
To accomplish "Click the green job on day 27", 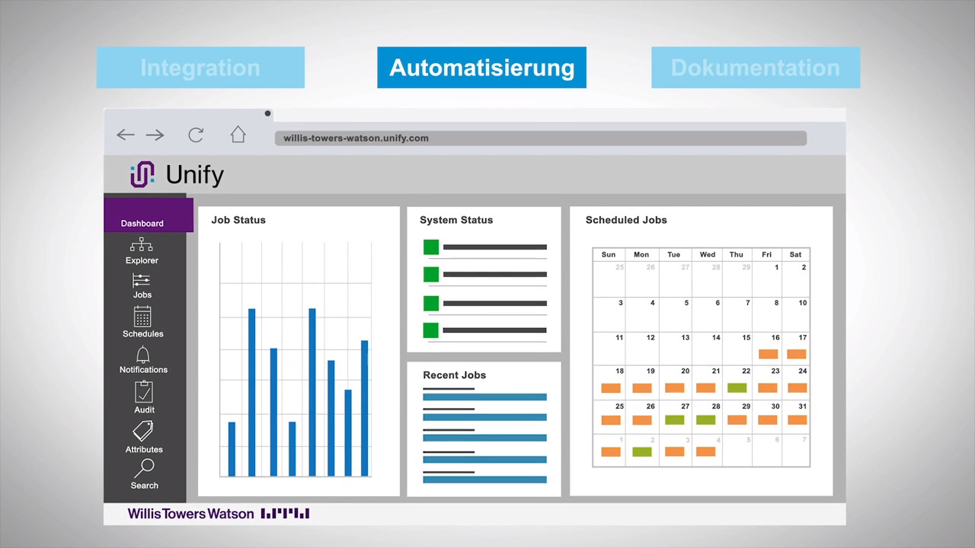I will coord(675,420).
